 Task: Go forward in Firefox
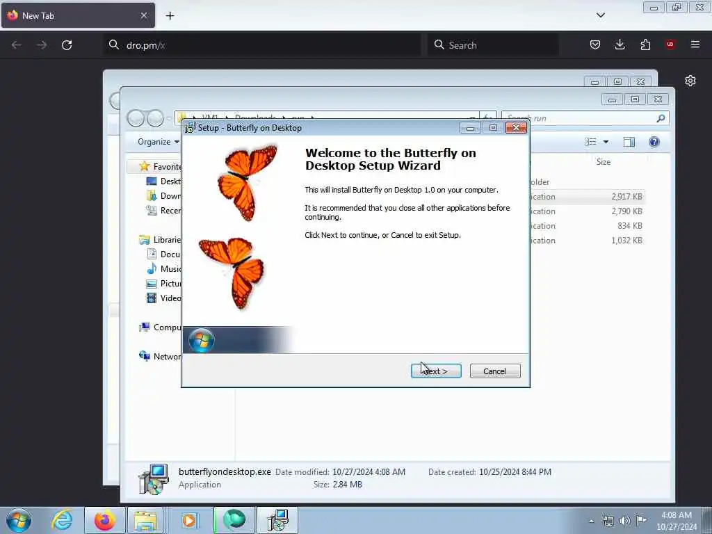click(x=42, y=45)
